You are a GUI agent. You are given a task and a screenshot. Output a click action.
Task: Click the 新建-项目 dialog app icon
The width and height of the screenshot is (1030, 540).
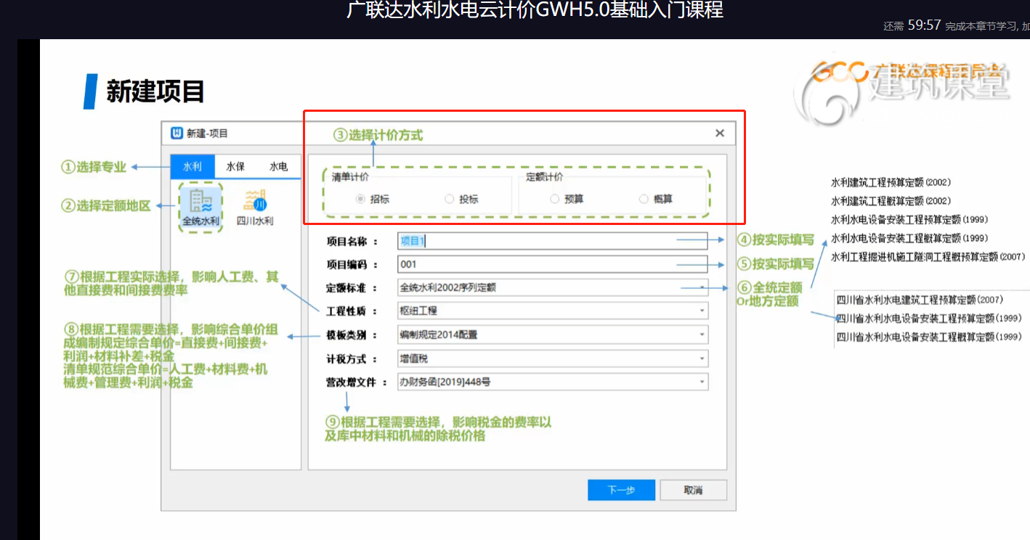(x=177, y=133)
